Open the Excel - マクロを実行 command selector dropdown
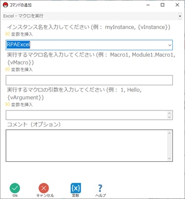The height and width of the screenshot is (199, 185). [180, 16]
